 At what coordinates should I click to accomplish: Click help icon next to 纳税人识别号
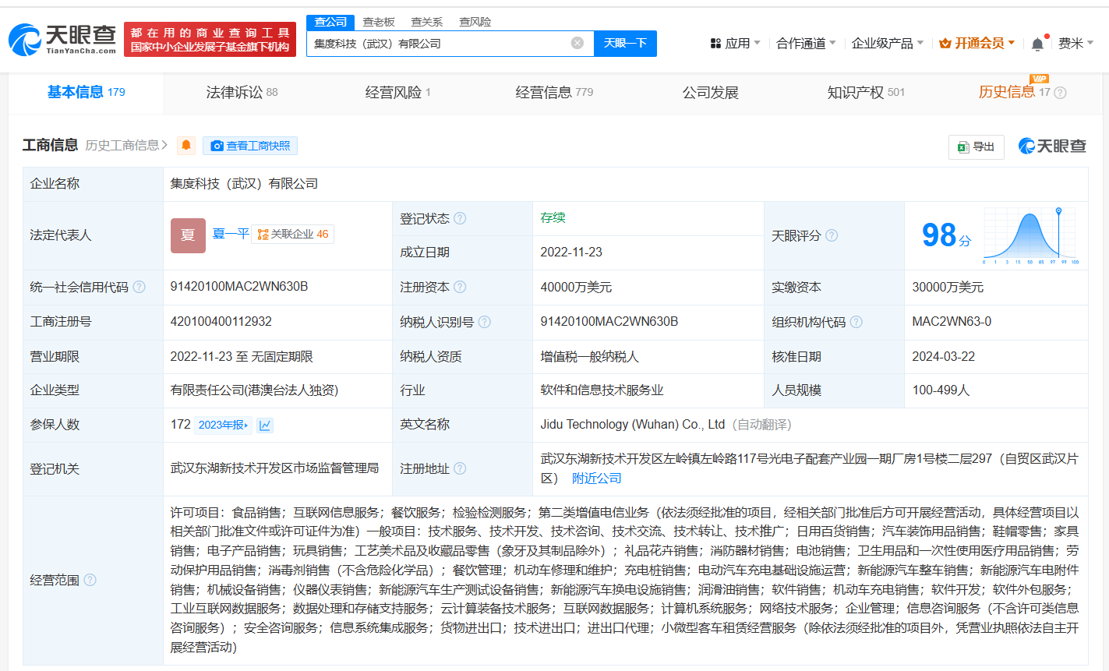point(485,321)
